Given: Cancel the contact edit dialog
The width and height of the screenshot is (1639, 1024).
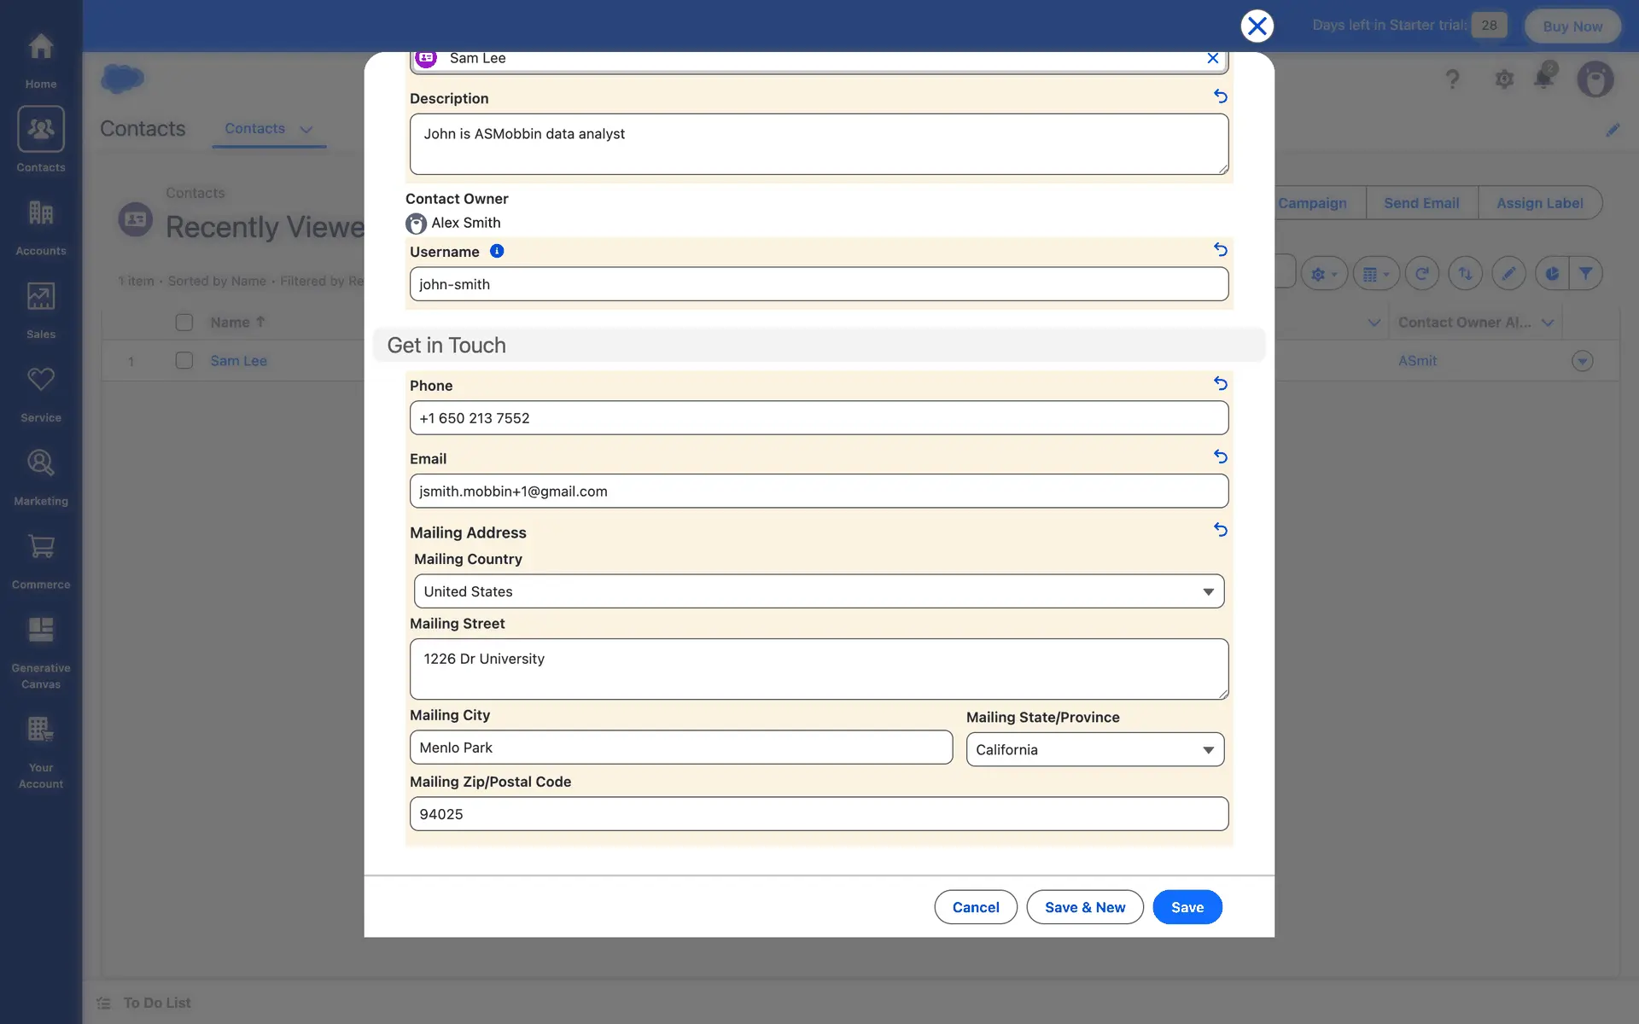Looking at the screenshot, I should pyautogui.click(x=975, y=907).
